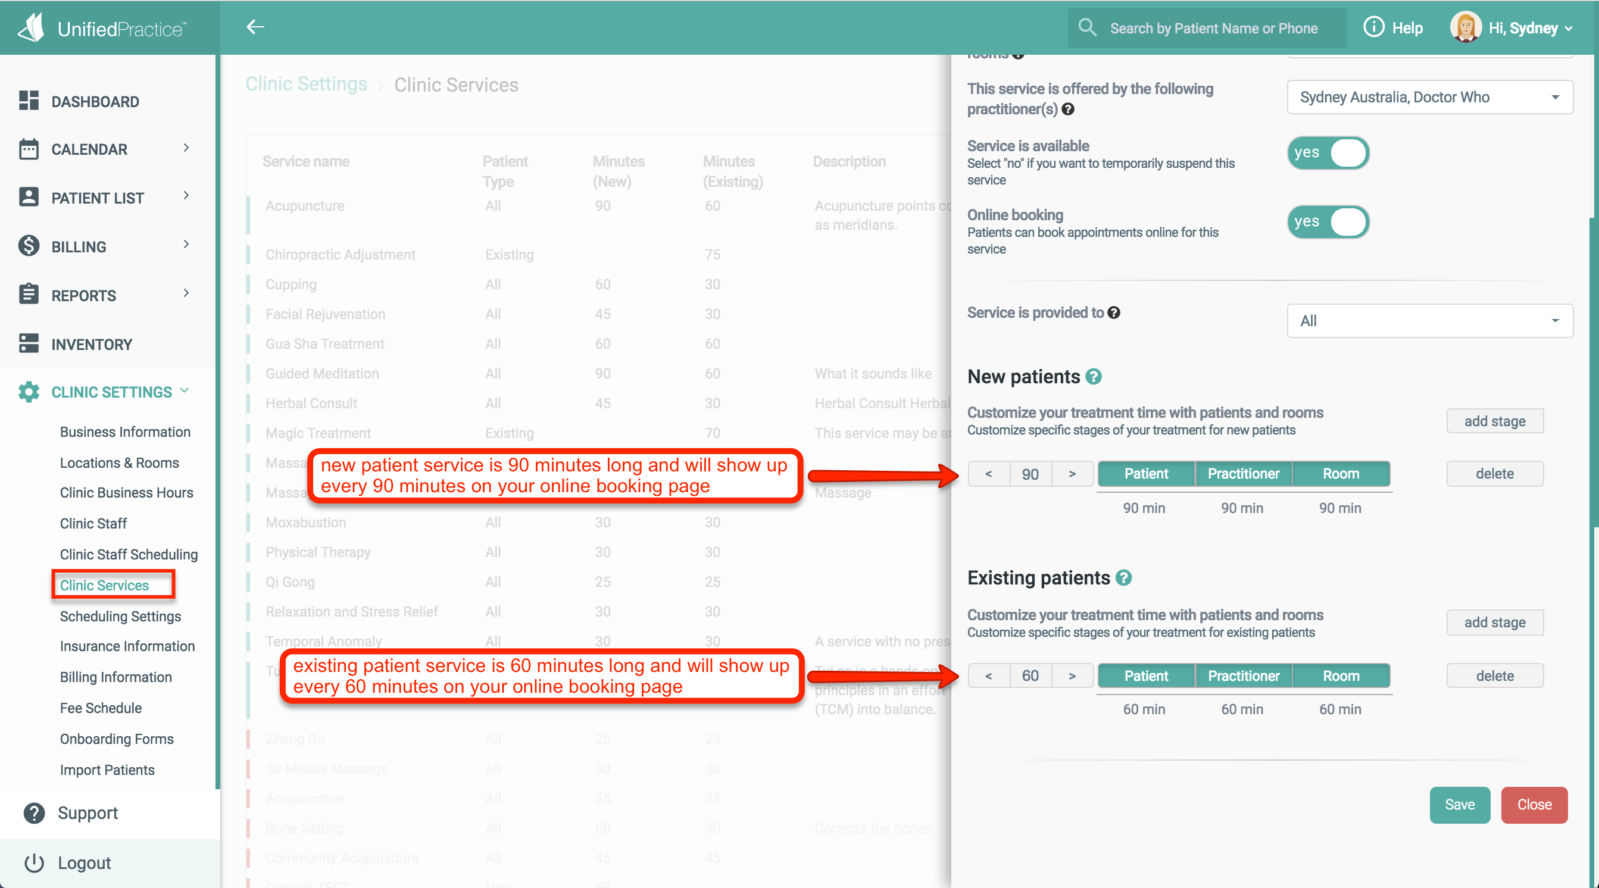Toggle Online booking switch off
The width and height of the screenshot is (1599, 888).
point(1328,222)
